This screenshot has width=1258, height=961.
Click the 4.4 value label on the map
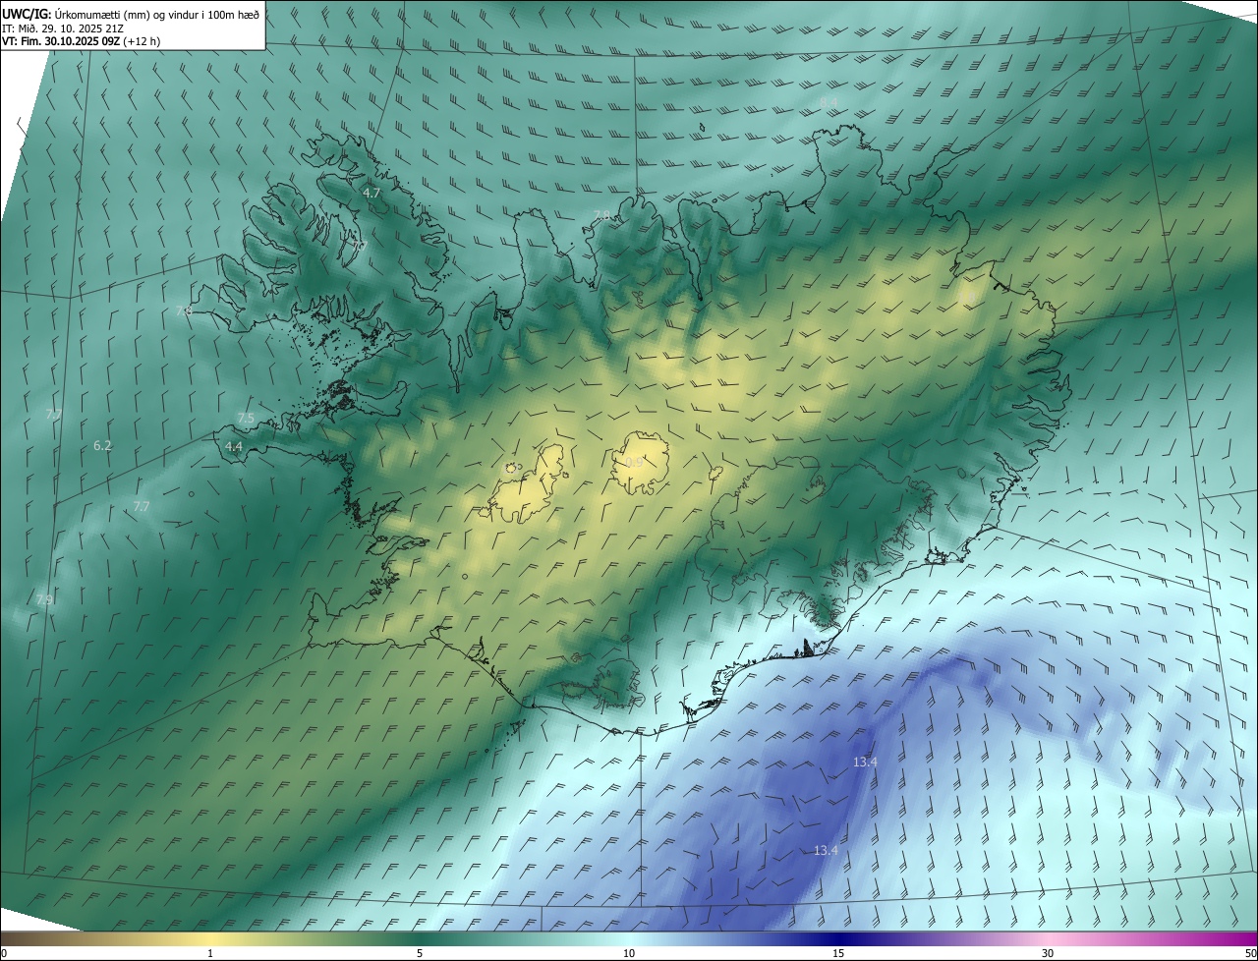[x=234, y=446]
